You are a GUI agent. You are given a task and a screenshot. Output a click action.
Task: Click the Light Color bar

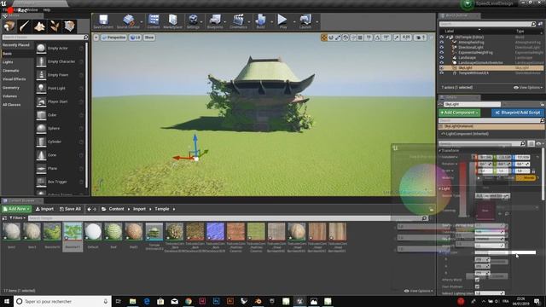pos(505,252)
